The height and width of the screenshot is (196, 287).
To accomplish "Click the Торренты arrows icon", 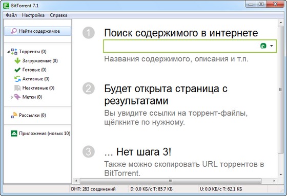I will (x=14, y=52).
